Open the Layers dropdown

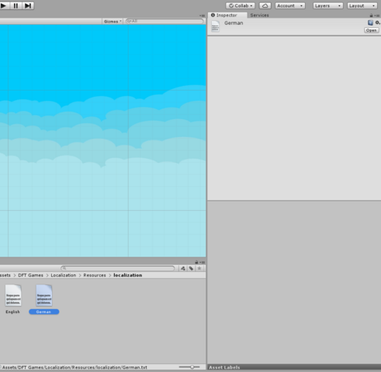click(x=327, y=5)
